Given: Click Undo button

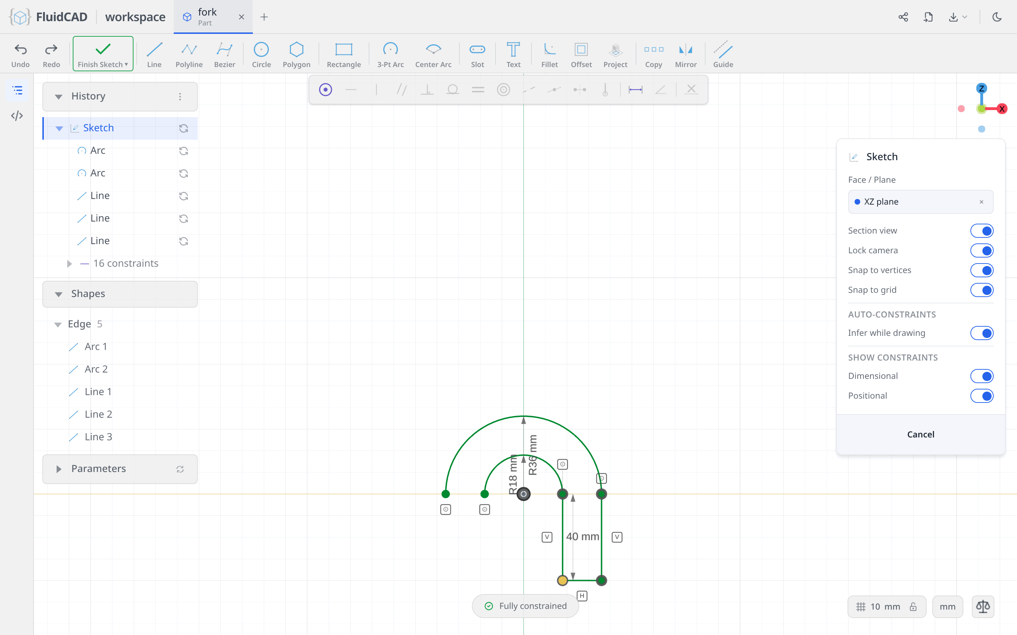Looking at the screenshot, I should (x=20, y=54).
